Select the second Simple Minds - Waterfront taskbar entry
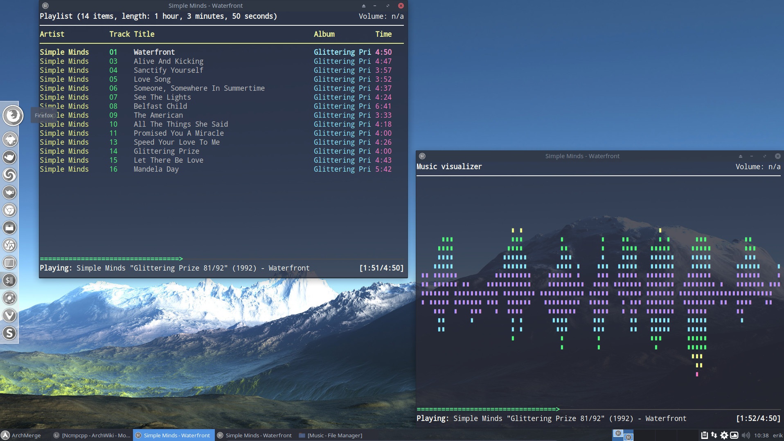 [x=255, y=435]
